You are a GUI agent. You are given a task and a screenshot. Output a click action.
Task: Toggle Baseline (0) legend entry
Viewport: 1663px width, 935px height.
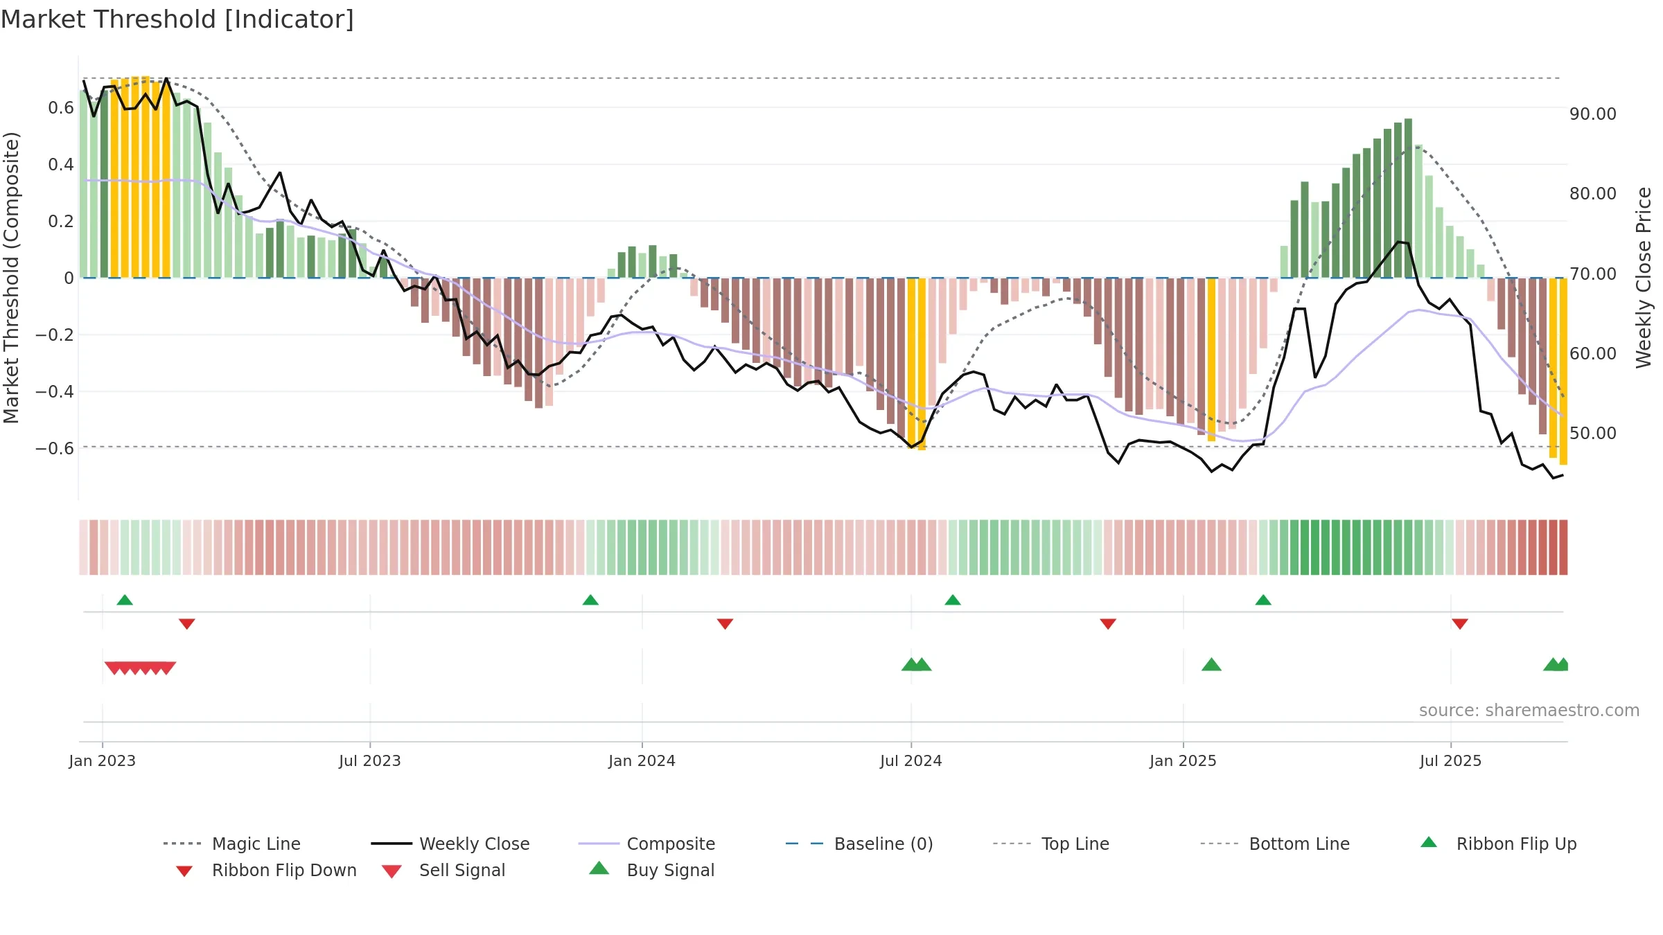(859, 844)
